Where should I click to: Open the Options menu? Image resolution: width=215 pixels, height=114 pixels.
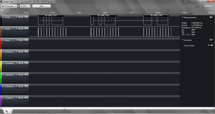209,6
